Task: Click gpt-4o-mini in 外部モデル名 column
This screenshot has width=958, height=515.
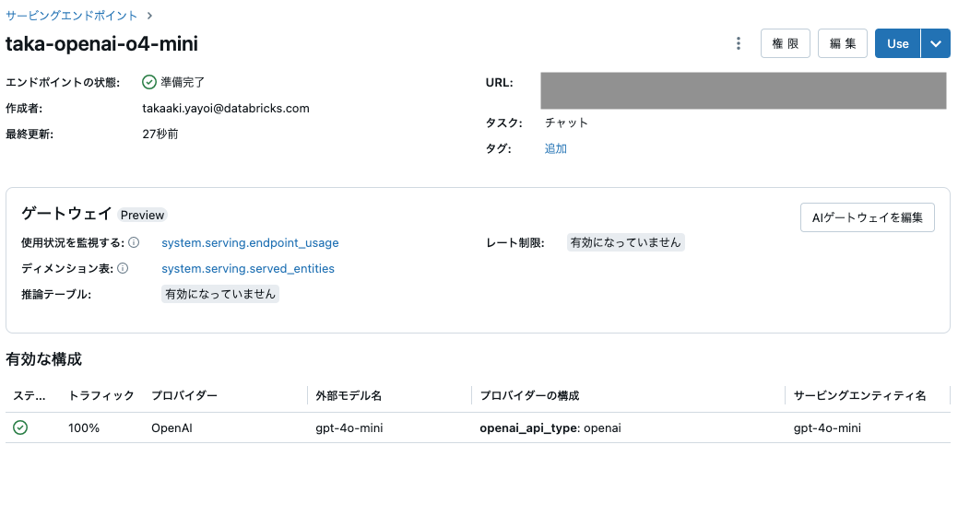Action: [x=349, y=427]
